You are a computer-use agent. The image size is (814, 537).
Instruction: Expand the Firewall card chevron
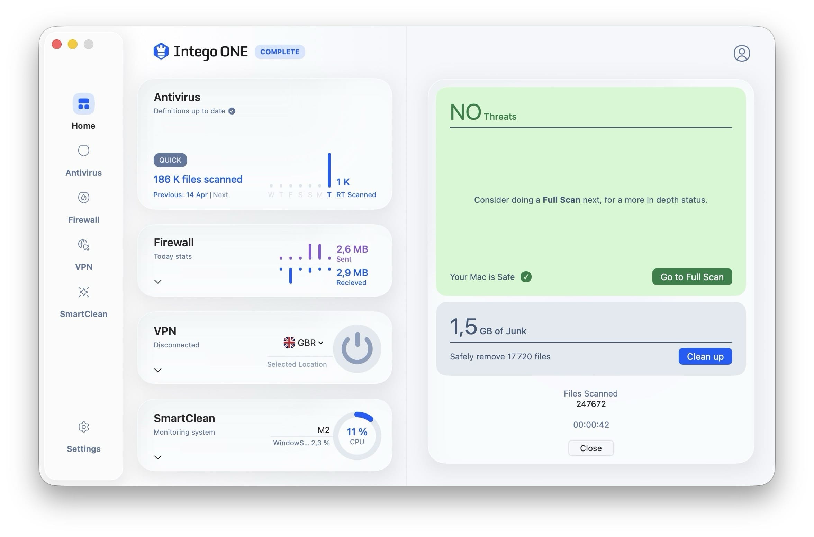(158, 282)
